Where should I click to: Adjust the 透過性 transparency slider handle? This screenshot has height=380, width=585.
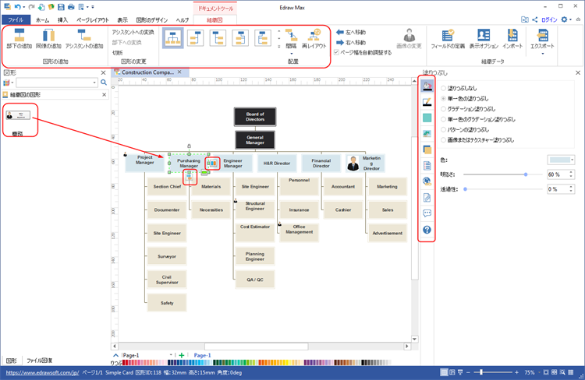[465, 189]
